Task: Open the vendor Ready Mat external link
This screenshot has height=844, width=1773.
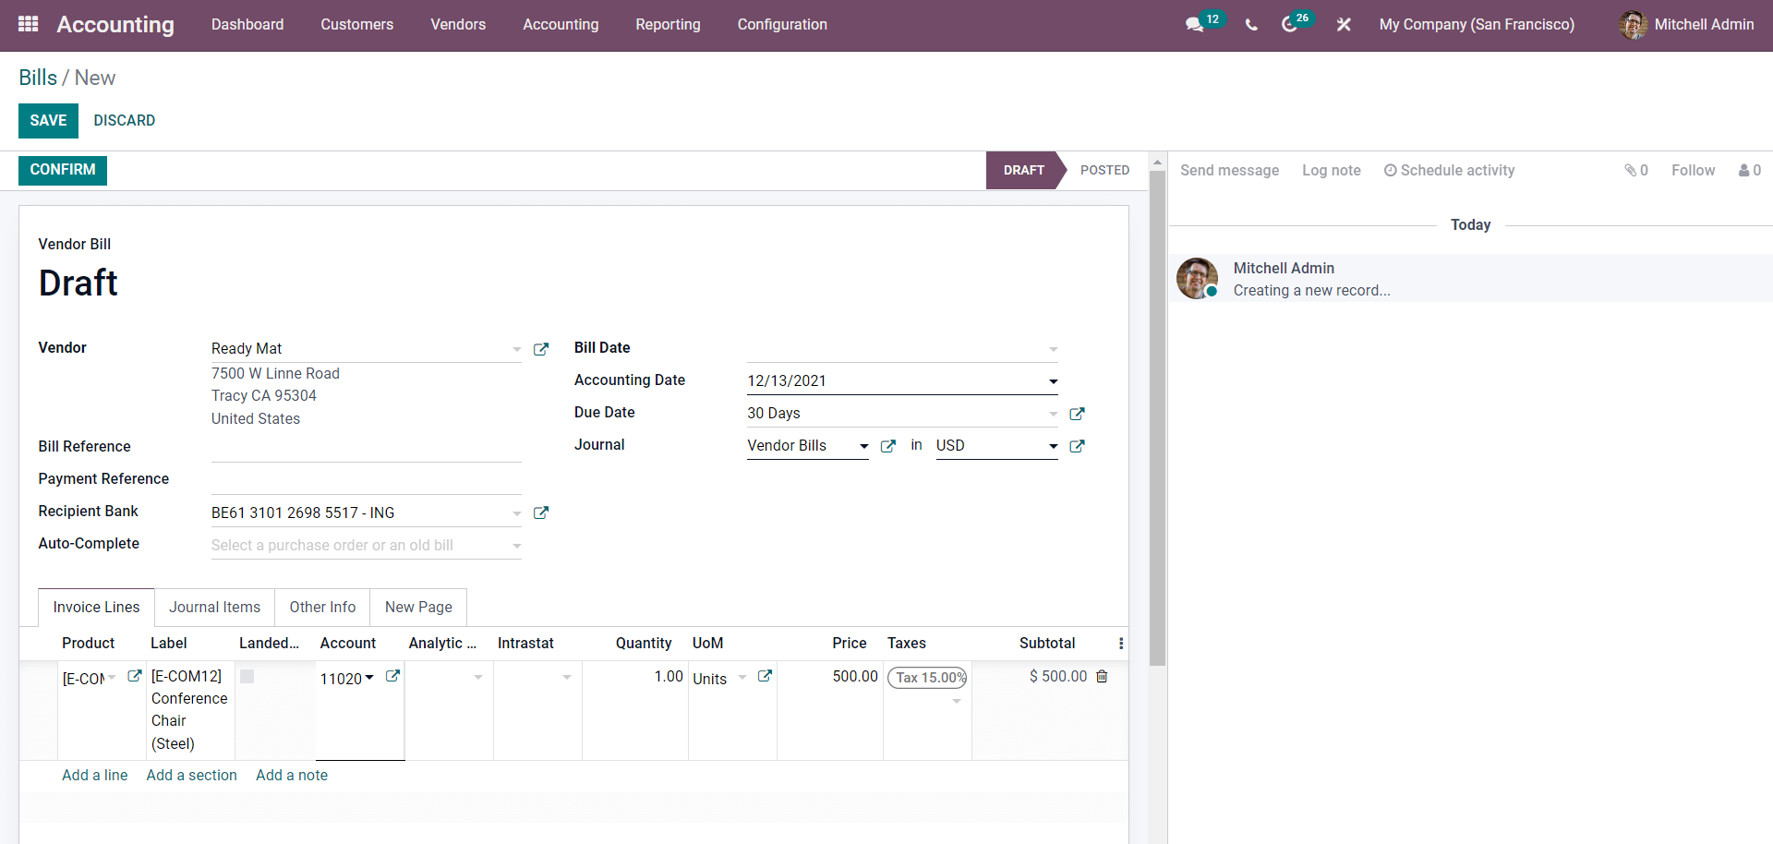Action: pyautogui.click(x=541, y=349)
